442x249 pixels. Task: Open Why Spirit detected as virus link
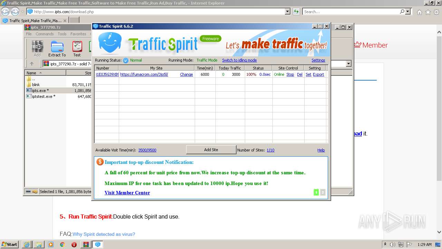[104, 234]
